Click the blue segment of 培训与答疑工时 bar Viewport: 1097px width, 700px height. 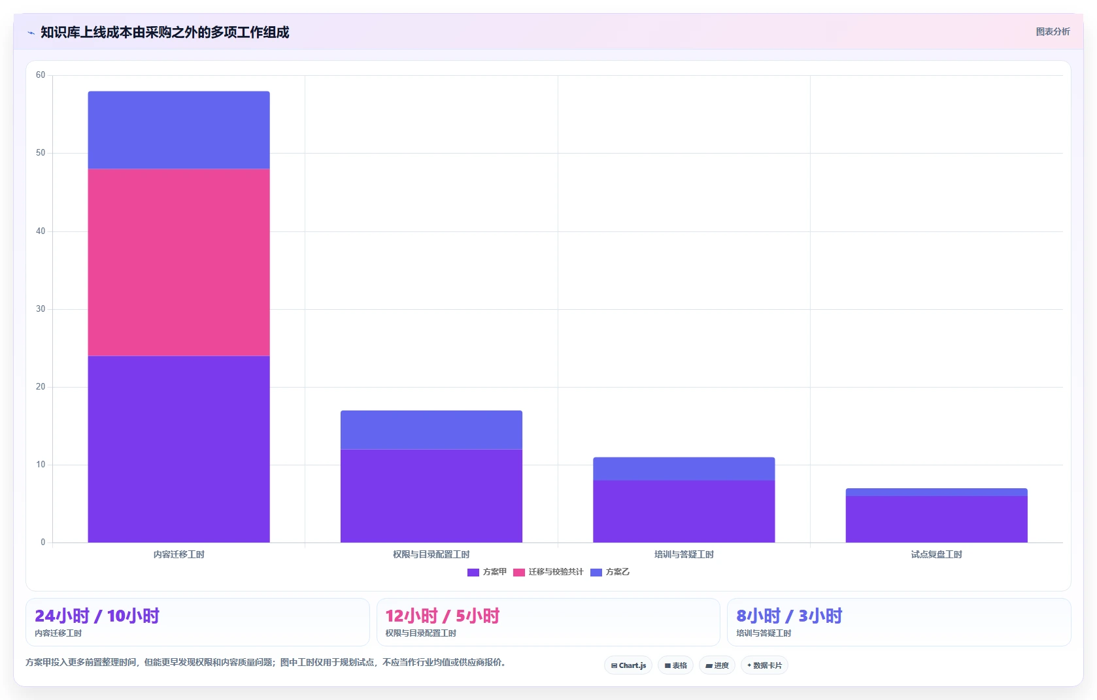pyautogui.click(x=684, y=469)
